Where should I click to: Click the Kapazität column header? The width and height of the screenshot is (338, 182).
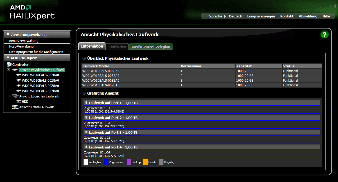click(x=259, y=66)
